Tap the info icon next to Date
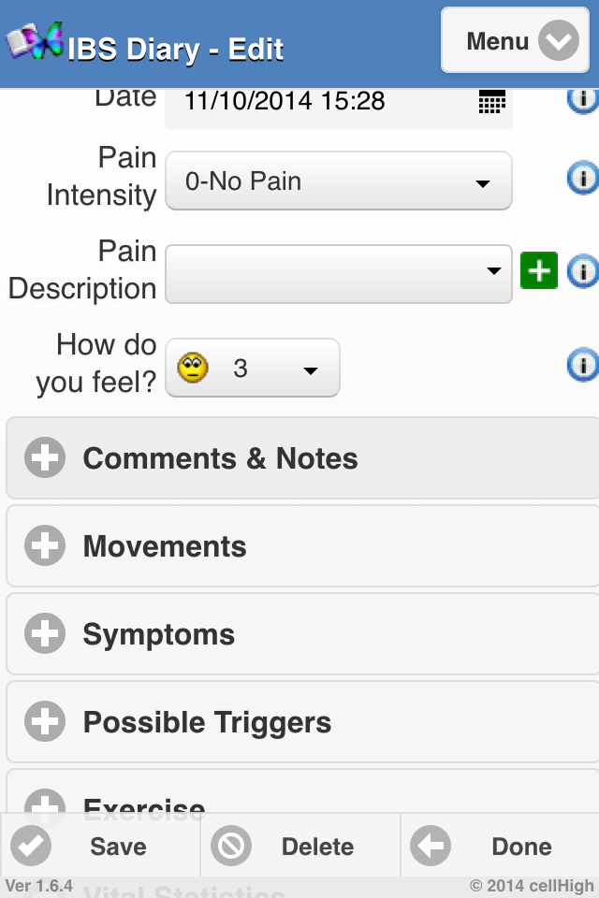Image resolution: width=599 pixels, height=898 pixels. click(x=582, y=99)
